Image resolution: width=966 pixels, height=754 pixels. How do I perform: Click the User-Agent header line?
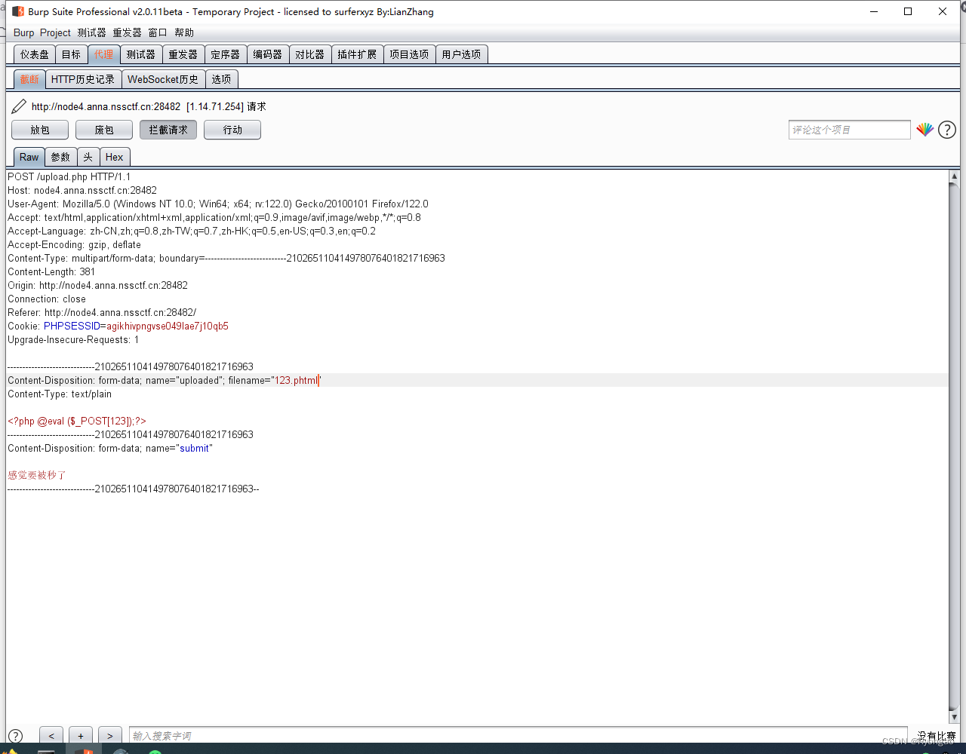pos(218,204)
